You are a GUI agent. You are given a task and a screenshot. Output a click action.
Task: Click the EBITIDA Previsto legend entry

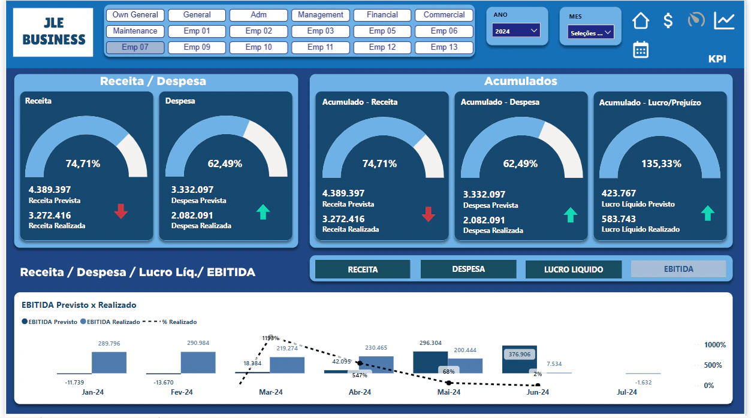coord(50,322)
